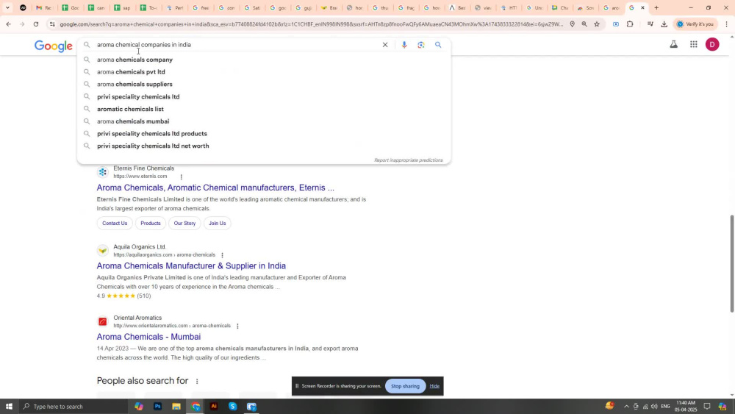Click Eternis 'Products' sitelink
The width and height of the screenshot is (735, 414).
(x=151, y=223)
